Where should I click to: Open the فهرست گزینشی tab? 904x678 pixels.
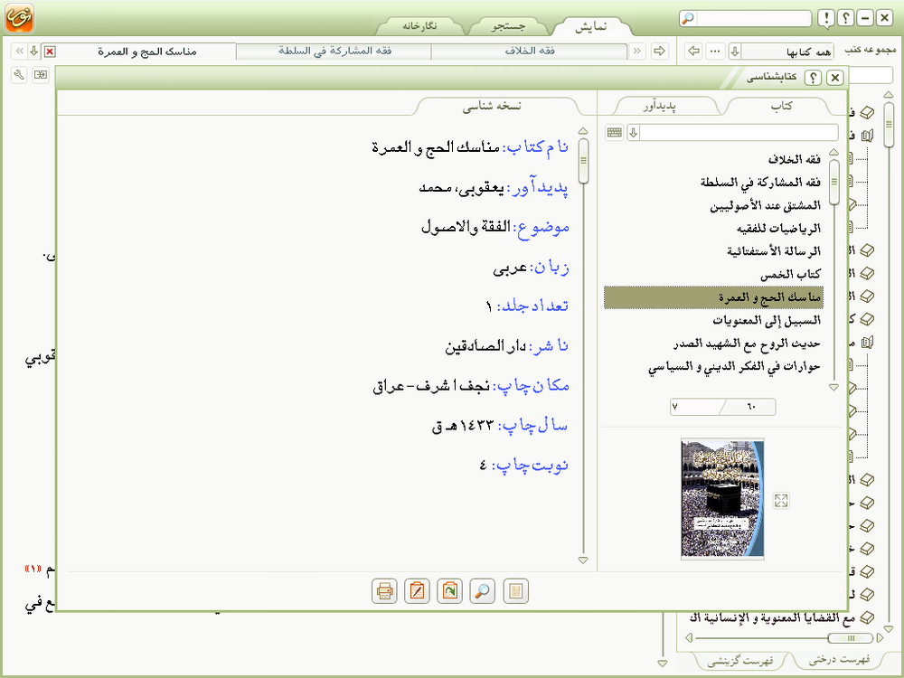click(x=739, y=661)
